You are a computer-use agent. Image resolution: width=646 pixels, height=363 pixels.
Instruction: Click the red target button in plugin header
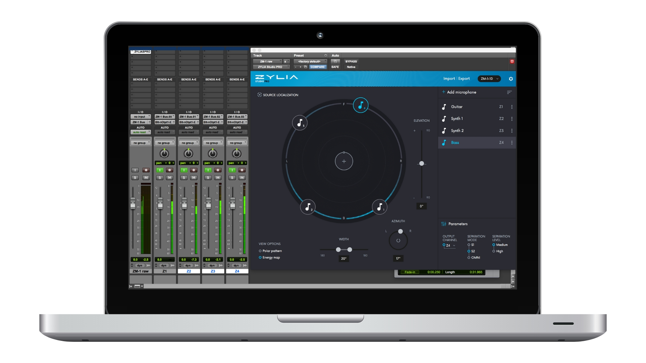pyautogui.click(x=512, y=62)
